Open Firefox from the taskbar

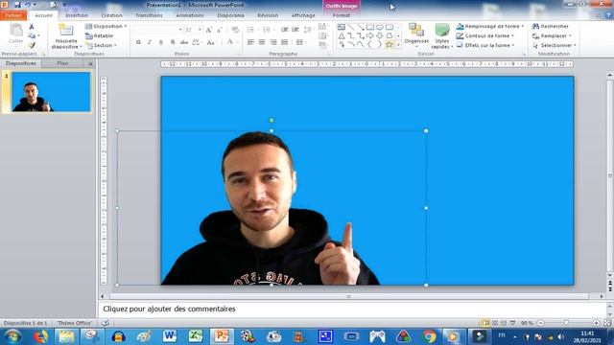(x=40, y=336)
